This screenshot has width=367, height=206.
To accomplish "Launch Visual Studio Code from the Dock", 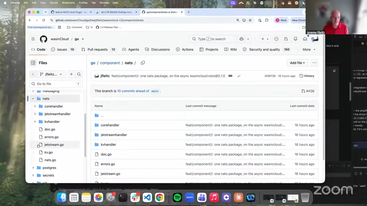I will [147, 197].
